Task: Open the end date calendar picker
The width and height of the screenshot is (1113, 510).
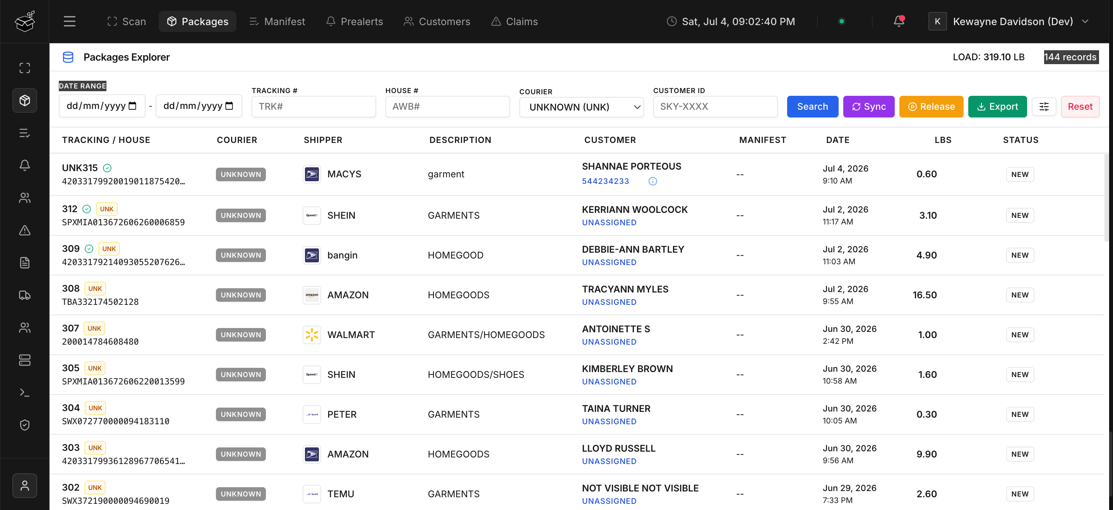Action: click(229, 106)
